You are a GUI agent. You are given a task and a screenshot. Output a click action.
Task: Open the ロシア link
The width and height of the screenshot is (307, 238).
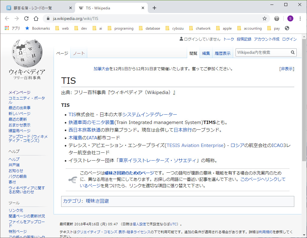click(x=237, y=145)
